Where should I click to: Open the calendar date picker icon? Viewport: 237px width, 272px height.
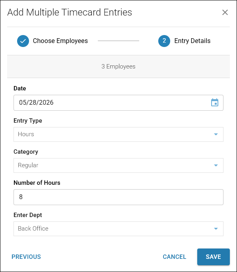click(x=215, y=102)
